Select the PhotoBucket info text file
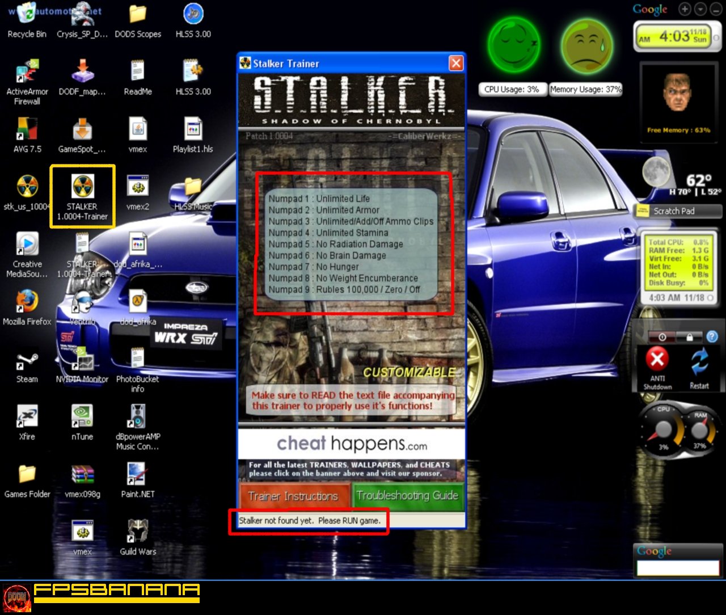The width and height of the screenshot is (726, 615). click(137, 370)
